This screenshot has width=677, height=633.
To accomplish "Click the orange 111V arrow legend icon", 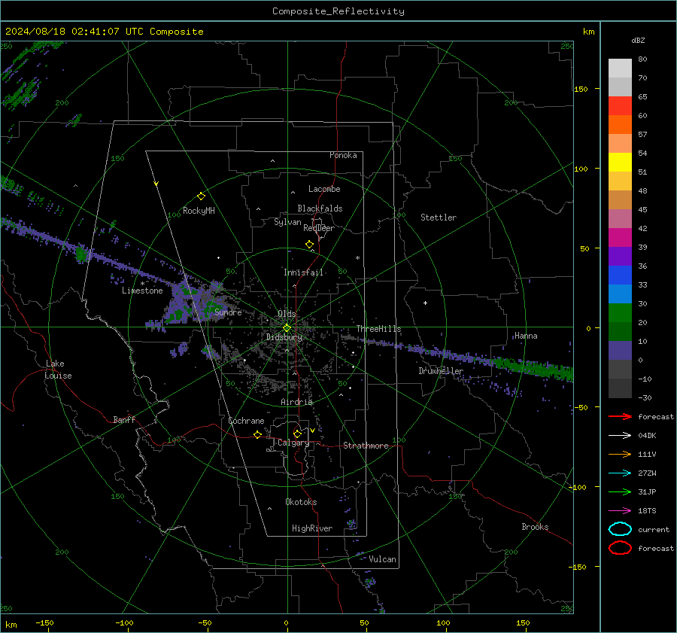I will click(x=620, y=454).
